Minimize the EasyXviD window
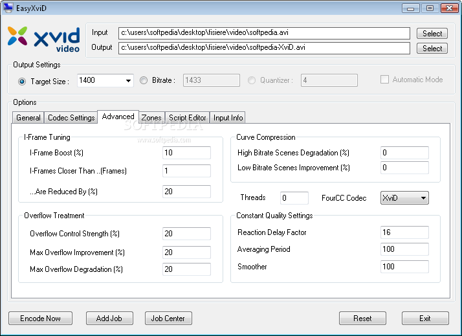 (x=410, y=8)
